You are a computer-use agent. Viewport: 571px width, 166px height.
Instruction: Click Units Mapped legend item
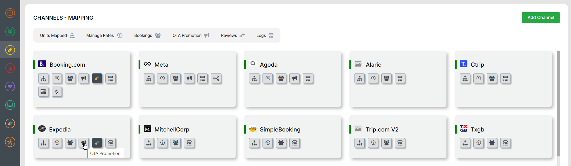click(x=57, y=35)
